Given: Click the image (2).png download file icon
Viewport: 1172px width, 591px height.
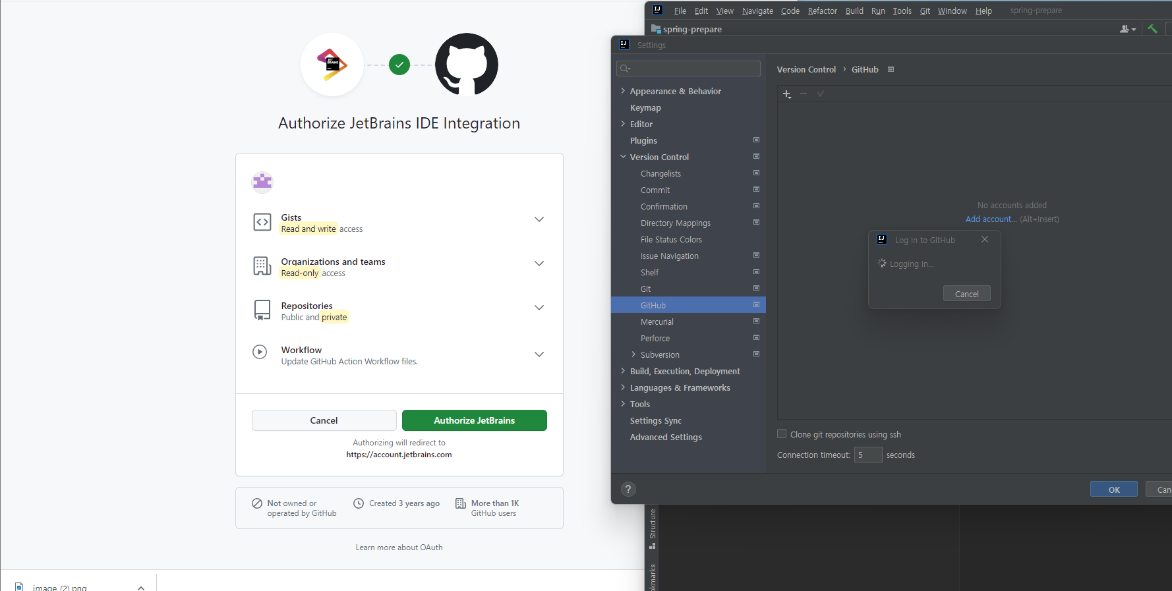Looking at the screenshot, I should point(20,587).
